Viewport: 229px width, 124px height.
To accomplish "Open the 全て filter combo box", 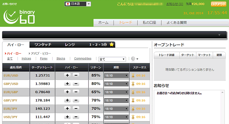I will [x=112, y=59].
